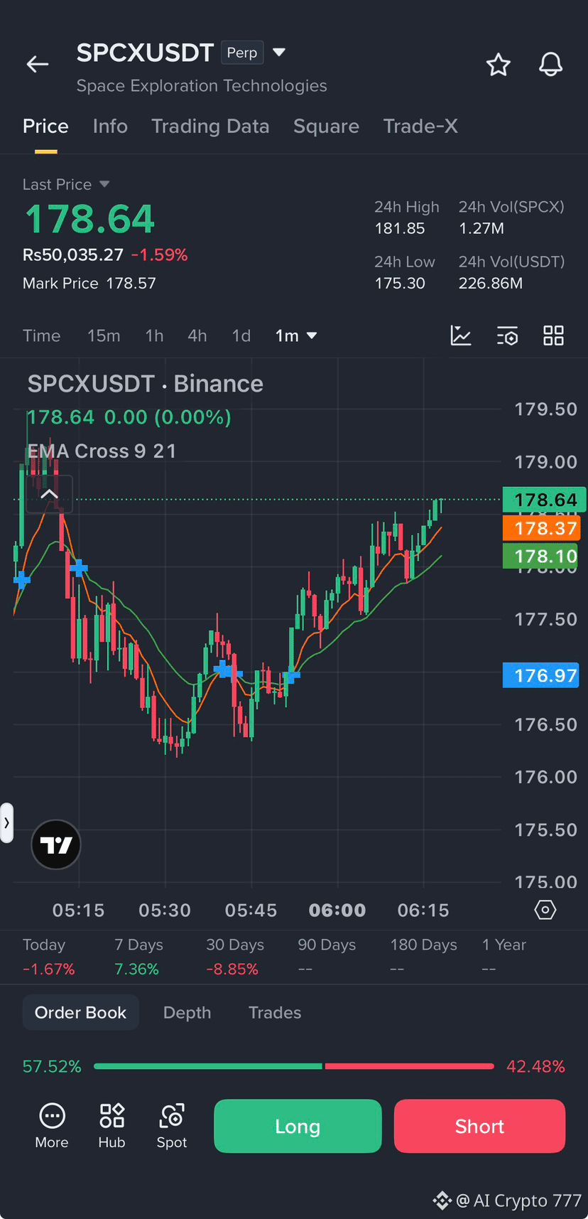Screen dimensions: 588x1219
Task: Tap the TradingView logo badge
Action: (x=56, y=844)
